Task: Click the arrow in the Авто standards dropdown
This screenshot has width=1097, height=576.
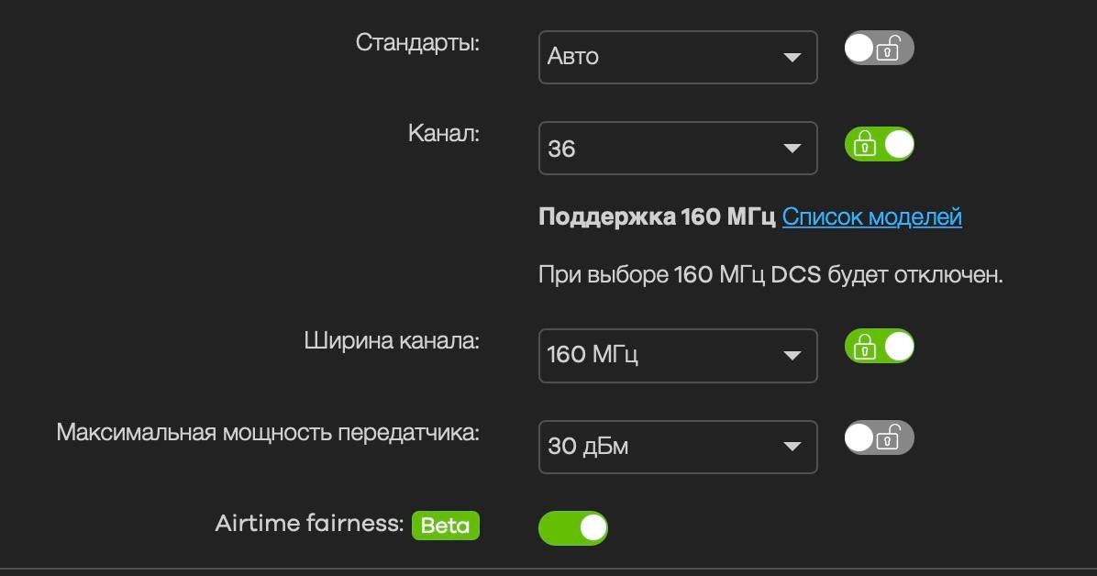Action: point(792,58)
